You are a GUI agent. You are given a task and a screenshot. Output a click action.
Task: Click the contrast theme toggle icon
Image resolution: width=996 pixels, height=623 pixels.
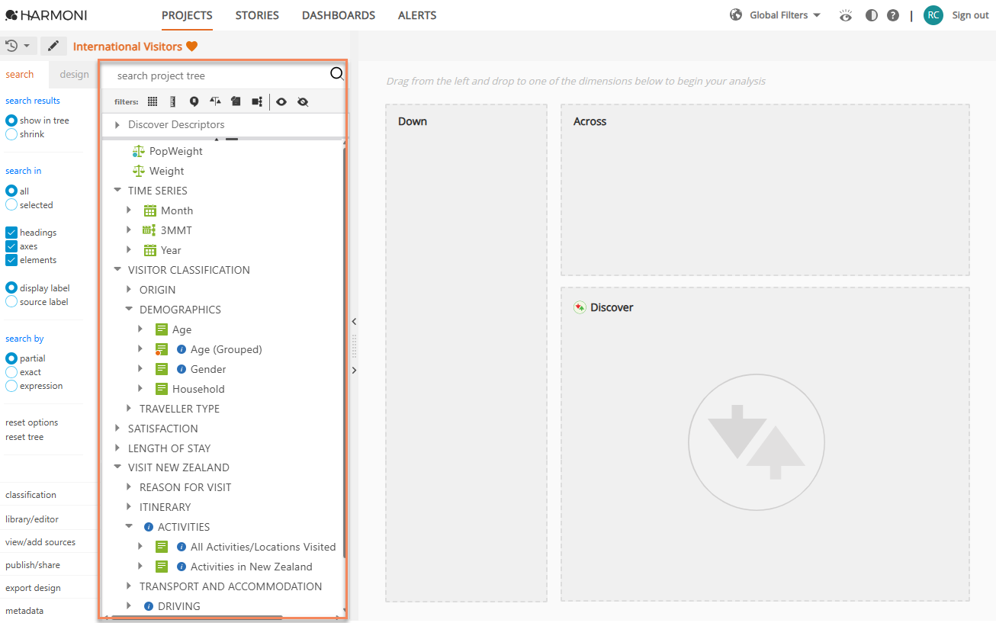click(x=871, y=14)
